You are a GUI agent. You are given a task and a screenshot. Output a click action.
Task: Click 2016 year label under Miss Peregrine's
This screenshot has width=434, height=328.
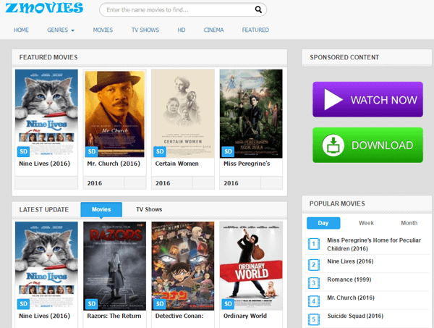tap(231, 183)
